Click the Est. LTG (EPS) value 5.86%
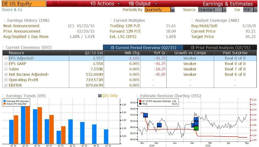Viewport: 259px width, 147px height. coord(171,36)
